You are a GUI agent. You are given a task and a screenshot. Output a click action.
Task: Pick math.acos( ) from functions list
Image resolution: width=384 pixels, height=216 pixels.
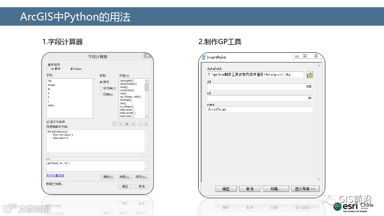[x=127, y=110]
